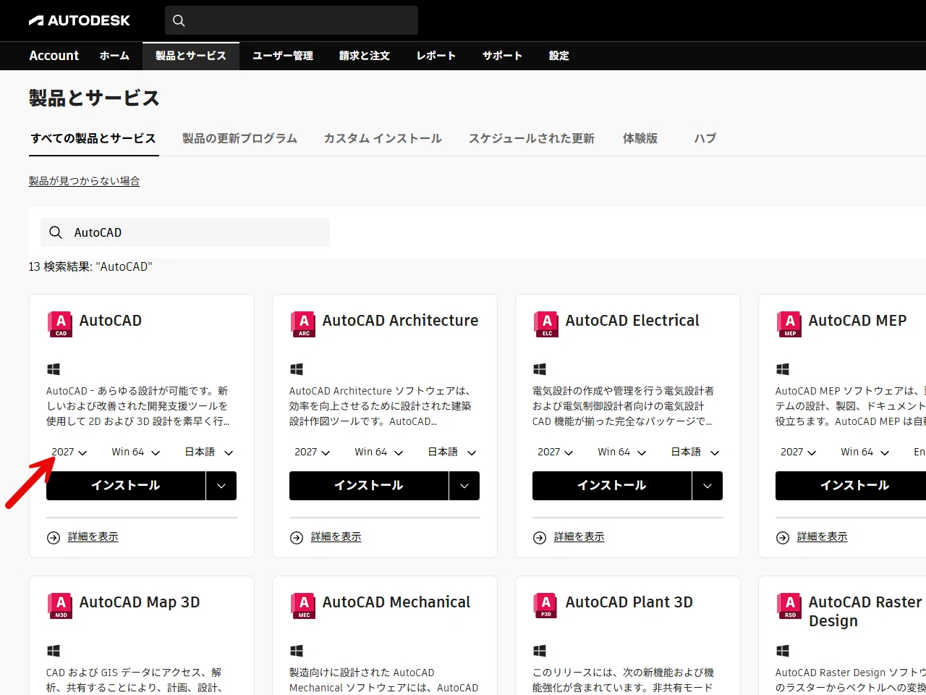Switch to the 体験版 tab
Viewport: 926px width, 695px height.
click(640, 138)
